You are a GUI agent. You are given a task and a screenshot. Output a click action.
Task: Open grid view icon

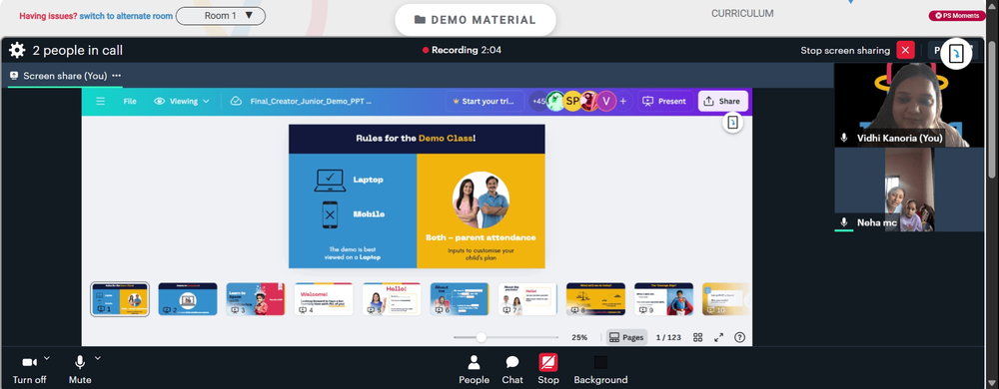click(x=697, y=337)
